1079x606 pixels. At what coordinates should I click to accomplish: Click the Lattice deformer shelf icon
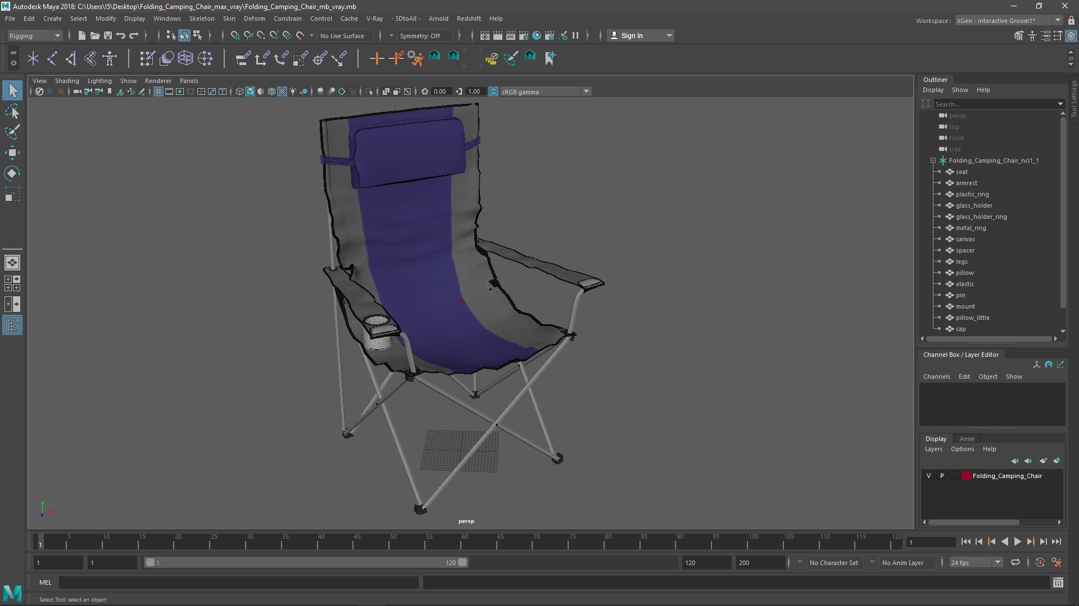click(x=185, y=58)
